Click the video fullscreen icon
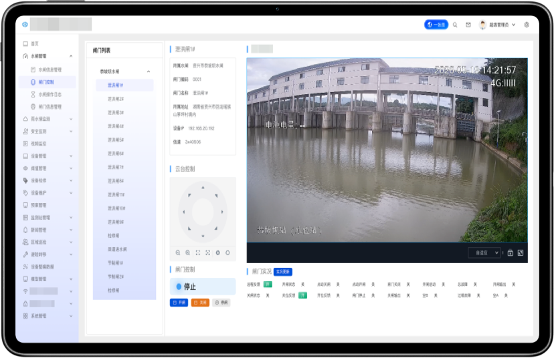Viewport: 554px width, 358px height. (521, 253)
